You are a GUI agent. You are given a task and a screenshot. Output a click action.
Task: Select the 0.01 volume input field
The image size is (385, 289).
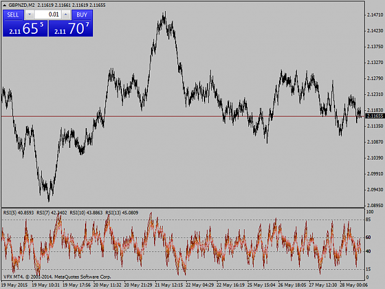47,15
